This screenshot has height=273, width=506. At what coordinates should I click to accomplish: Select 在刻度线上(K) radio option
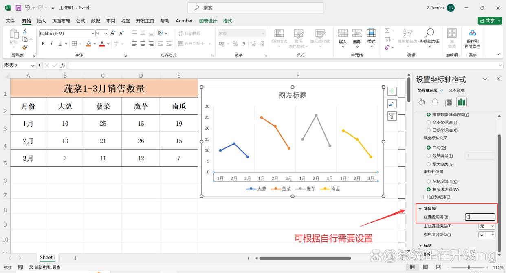(x=429, y=182)
